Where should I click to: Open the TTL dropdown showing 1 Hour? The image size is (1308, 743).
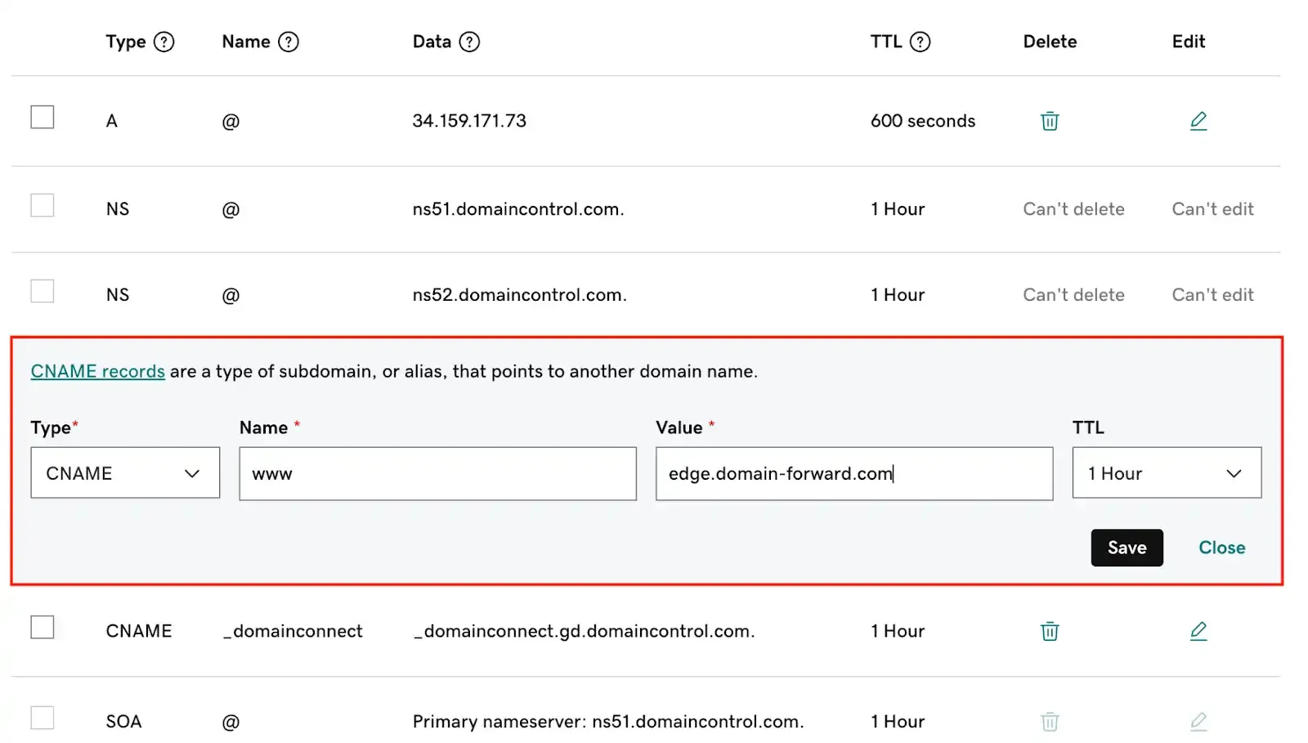click(x=1167, y=472)
